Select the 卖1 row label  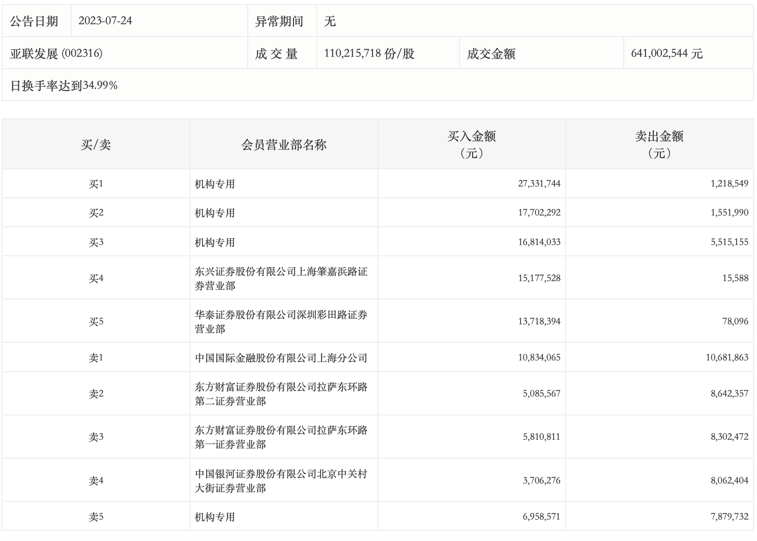(96, 357)
